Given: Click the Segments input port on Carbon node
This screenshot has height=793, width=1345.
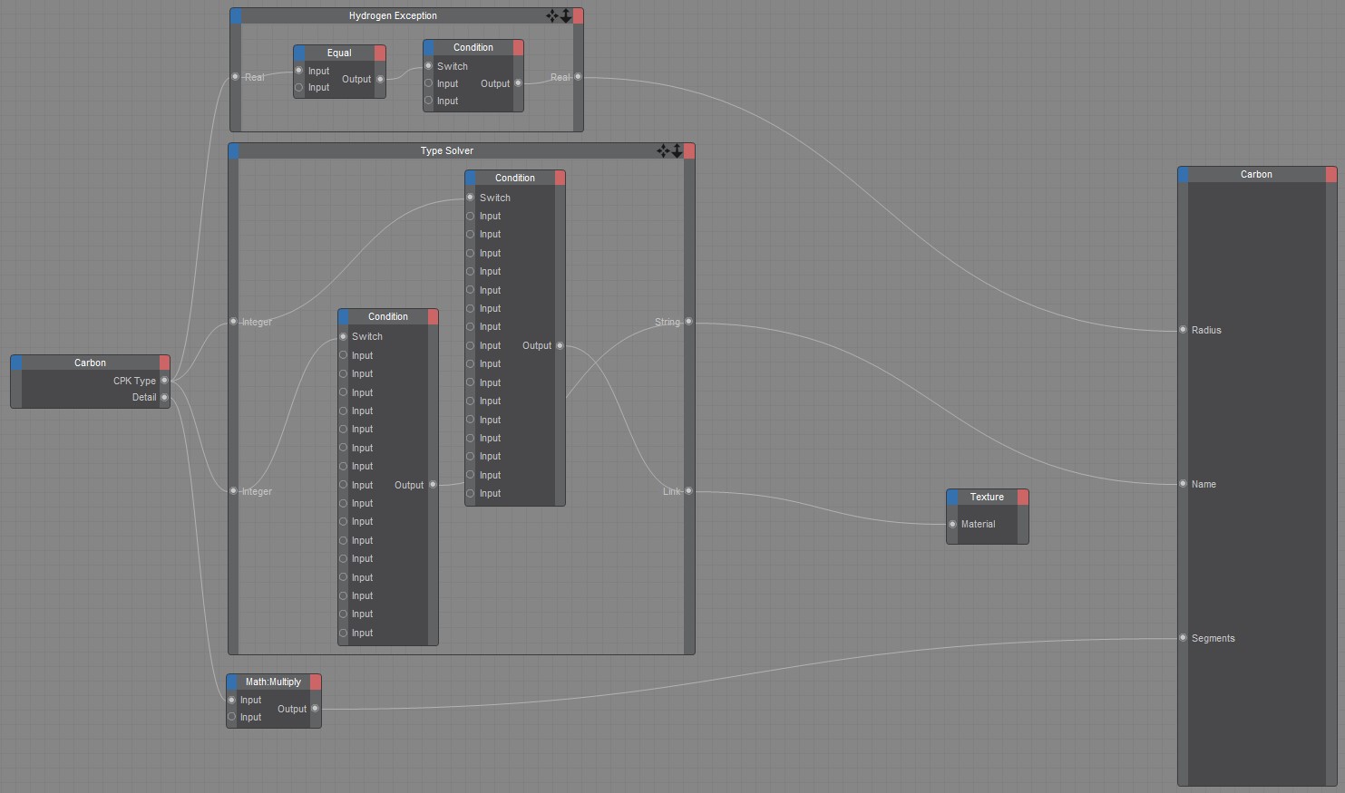Looking at the screenshot, I should pos(1183,638).
